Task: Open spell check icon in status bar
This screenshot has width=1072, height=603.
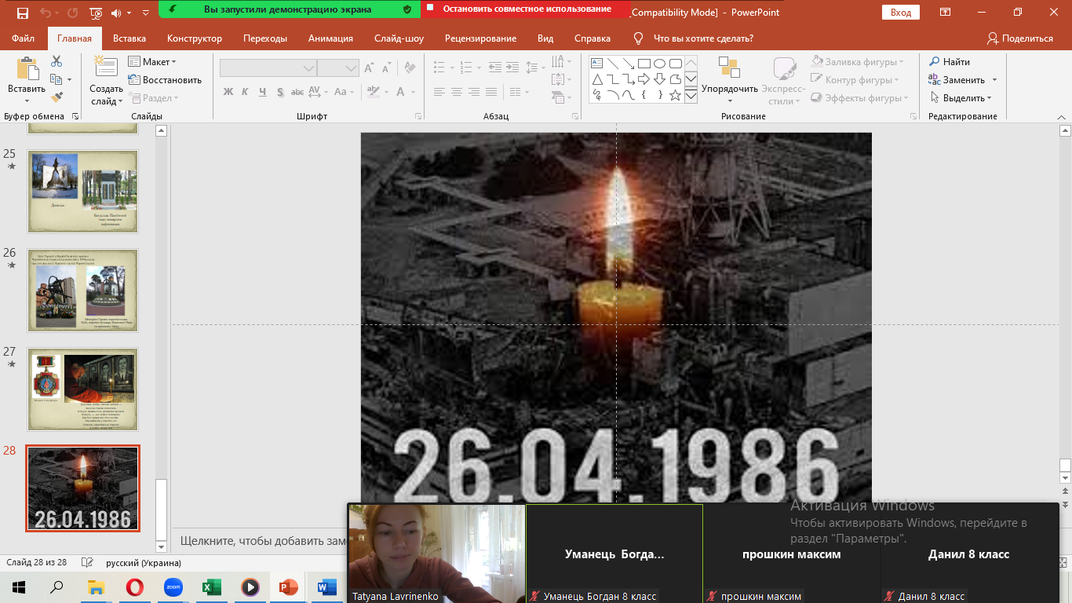Action: [88, 563]
